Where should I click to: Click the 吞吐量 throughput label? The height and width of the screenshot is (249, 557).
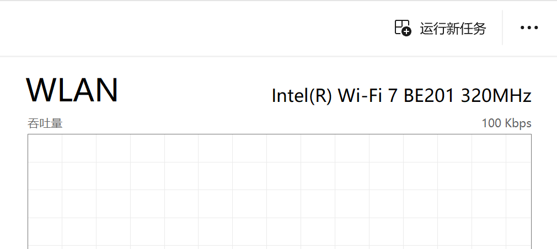pyautogui.click(x=45, y=123)
